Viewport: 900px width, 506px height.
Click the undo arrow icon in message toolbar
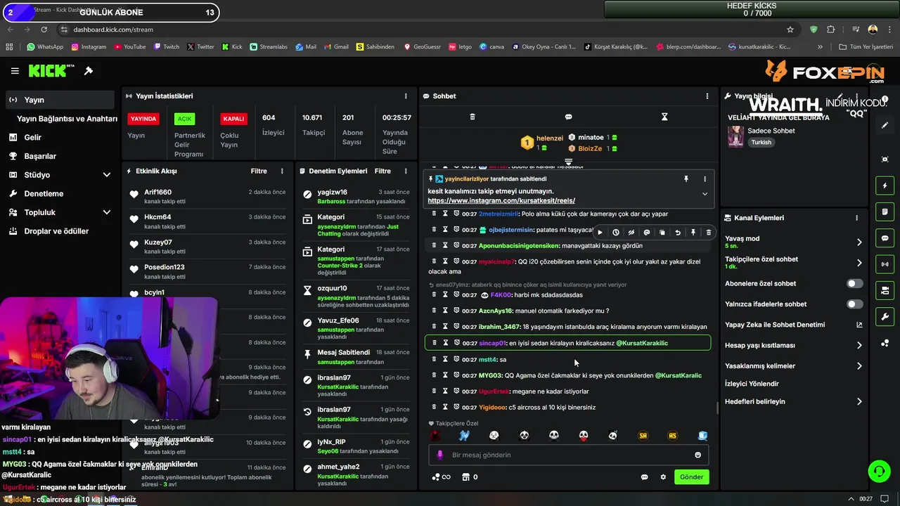[x=678, y=233]
